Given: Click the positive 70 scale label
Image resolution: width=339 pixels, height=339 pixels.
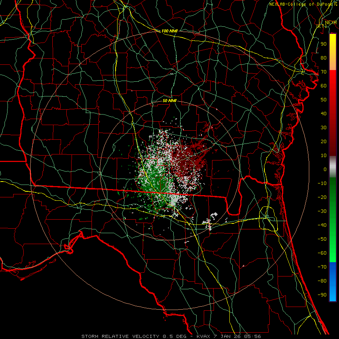Looking at the screenshot, I should 324,72.
